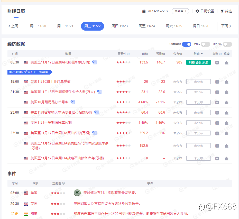This screenshot has width=239, height=219.
Task: Add initial jobless claims row to watchlist
Action: click(217, 92)
